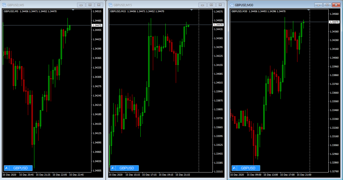Click the 15 Dec 21:15 time label in M15
The image size is (343, 180).
183,175
